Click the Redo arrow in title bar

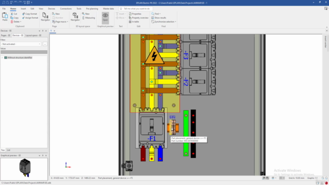[x=20, y=3]
